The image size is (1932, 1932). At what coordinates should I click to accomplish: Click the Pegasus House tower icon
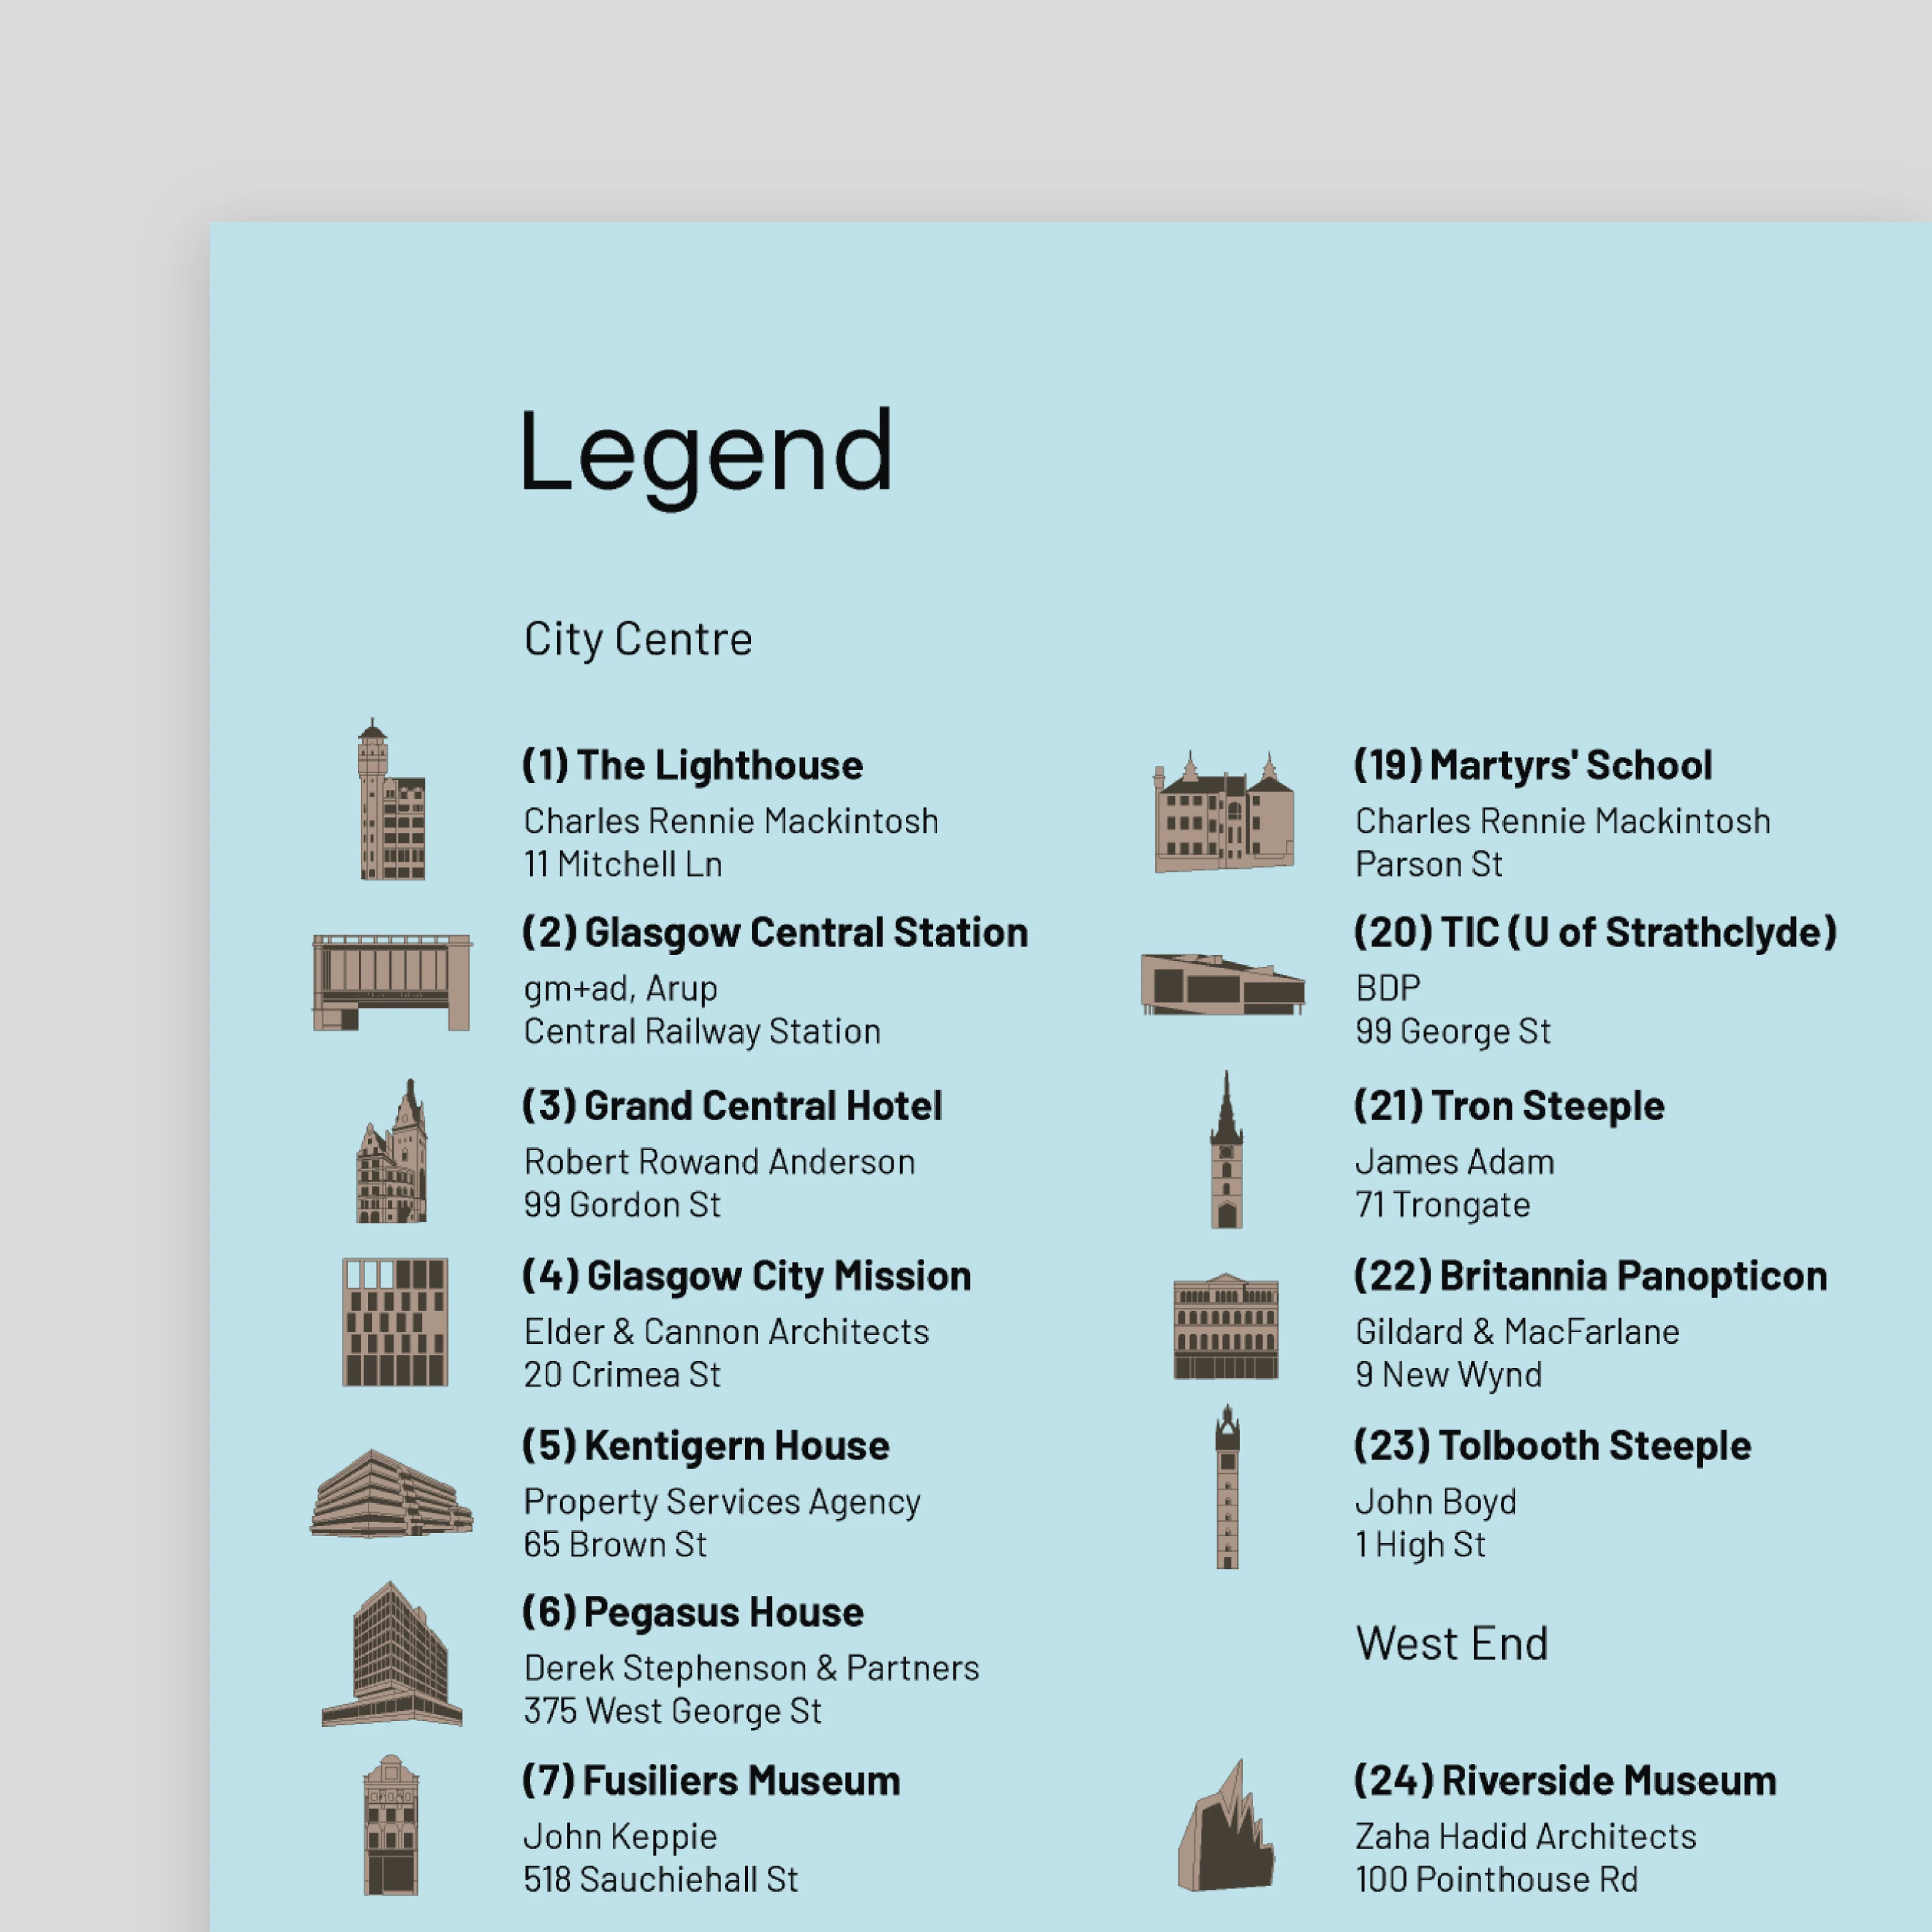pos(392,1654)
